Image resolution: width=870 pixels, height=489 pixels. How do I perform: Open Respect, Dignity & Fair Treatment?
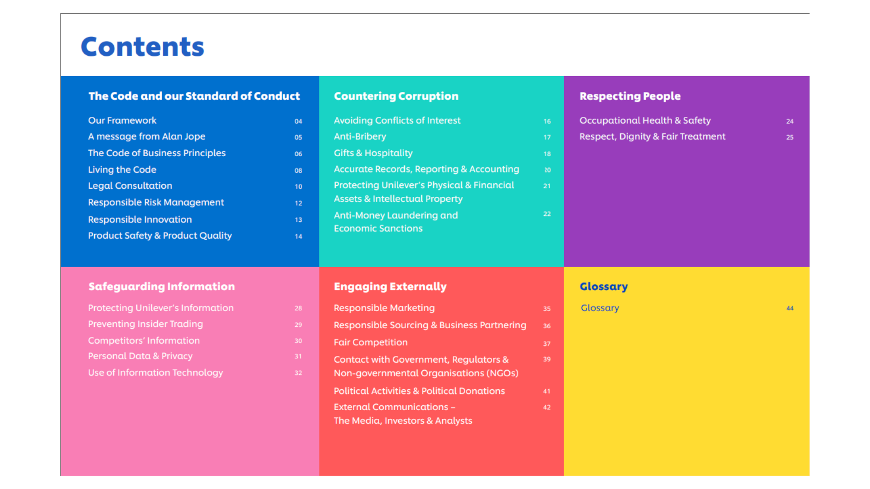point(652,136)
